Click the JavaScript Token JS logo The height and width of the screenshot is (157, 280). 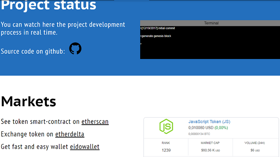[x=166, y=127]
